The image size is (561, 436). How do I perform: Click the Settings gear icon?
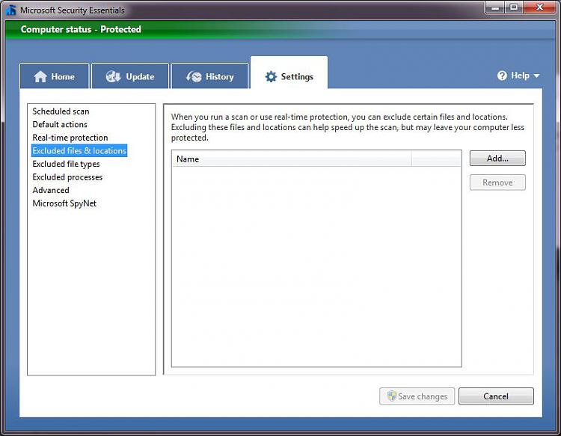tap(271, 76)
